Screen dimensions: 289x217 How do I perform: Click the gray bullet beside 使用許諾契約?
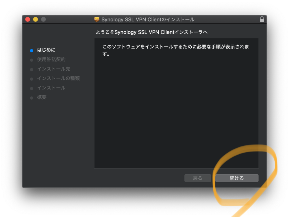point(32,60)
